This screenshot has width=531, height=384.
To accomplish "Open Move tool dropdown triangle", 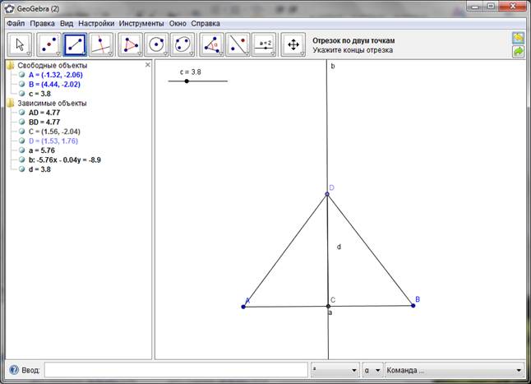I will [x=29, y=53].
